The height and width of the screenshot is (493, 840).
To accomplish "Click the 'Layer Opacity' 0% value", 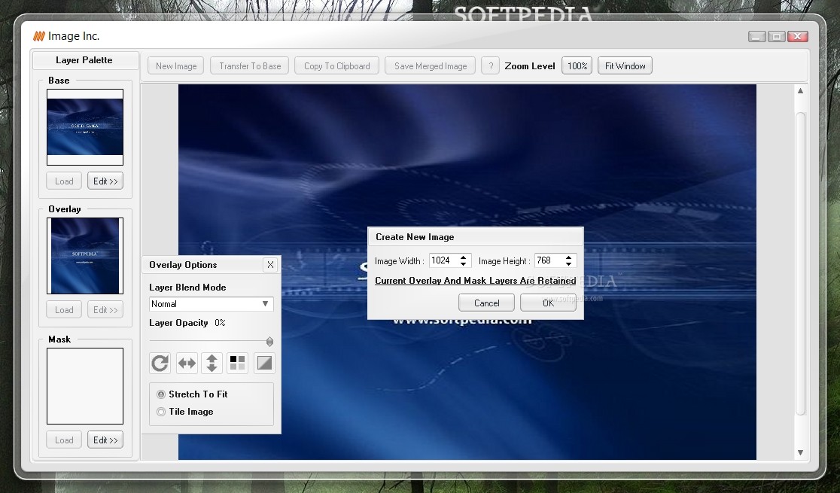I will point(220,323).
